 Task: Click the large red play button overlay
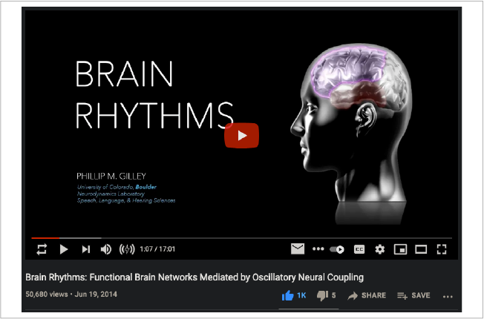click(x=242, y=136)
